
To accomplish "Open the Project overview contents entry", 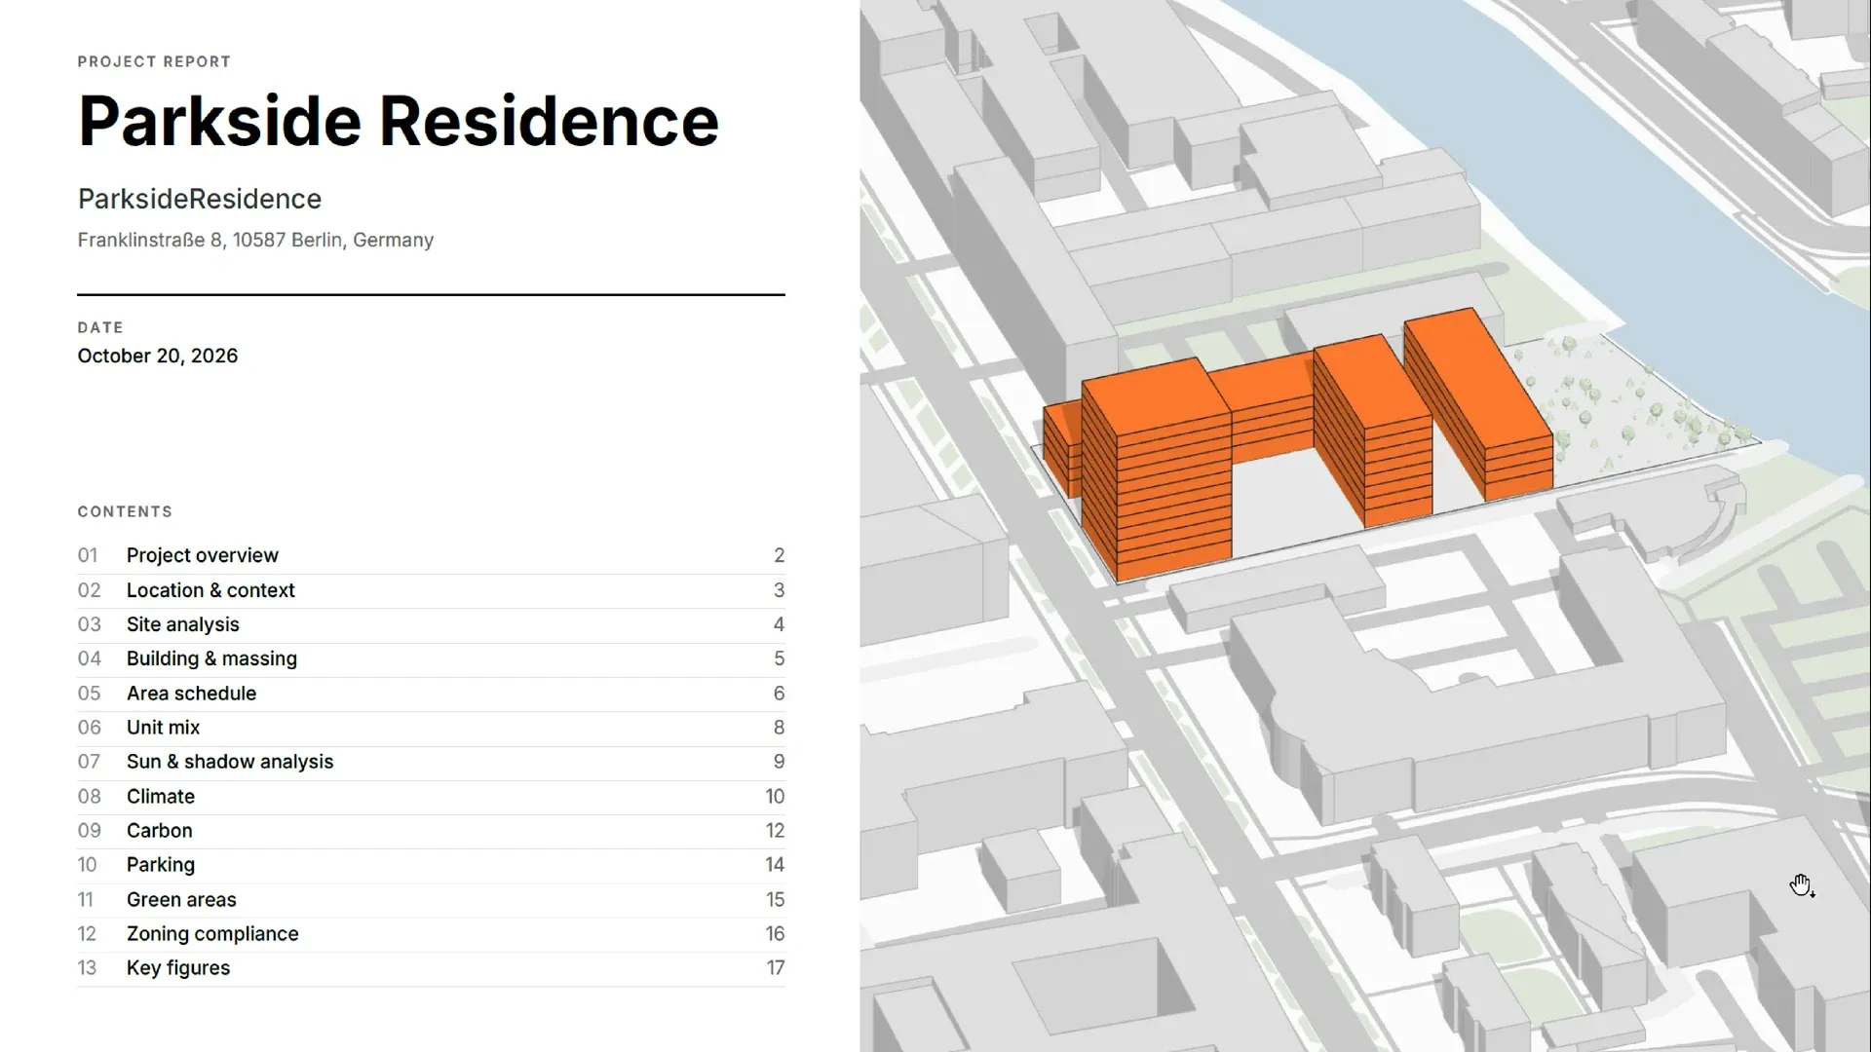I will pos(431,555).
